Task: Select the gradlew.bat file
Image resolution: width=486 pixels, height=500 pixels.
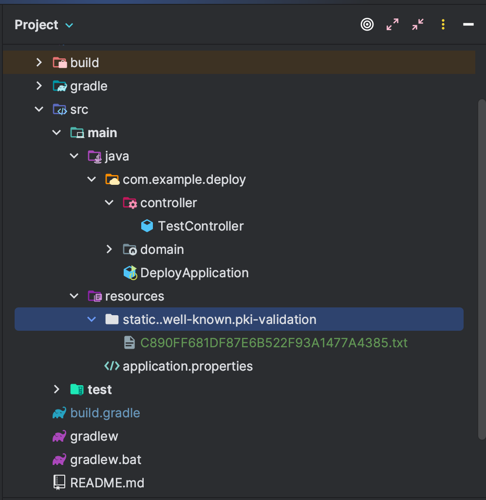Action: coord(106,460)
